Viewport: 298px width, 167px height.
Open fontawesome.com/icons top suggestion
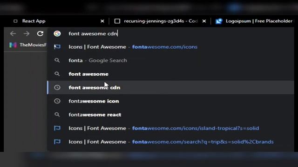(170, 47)
